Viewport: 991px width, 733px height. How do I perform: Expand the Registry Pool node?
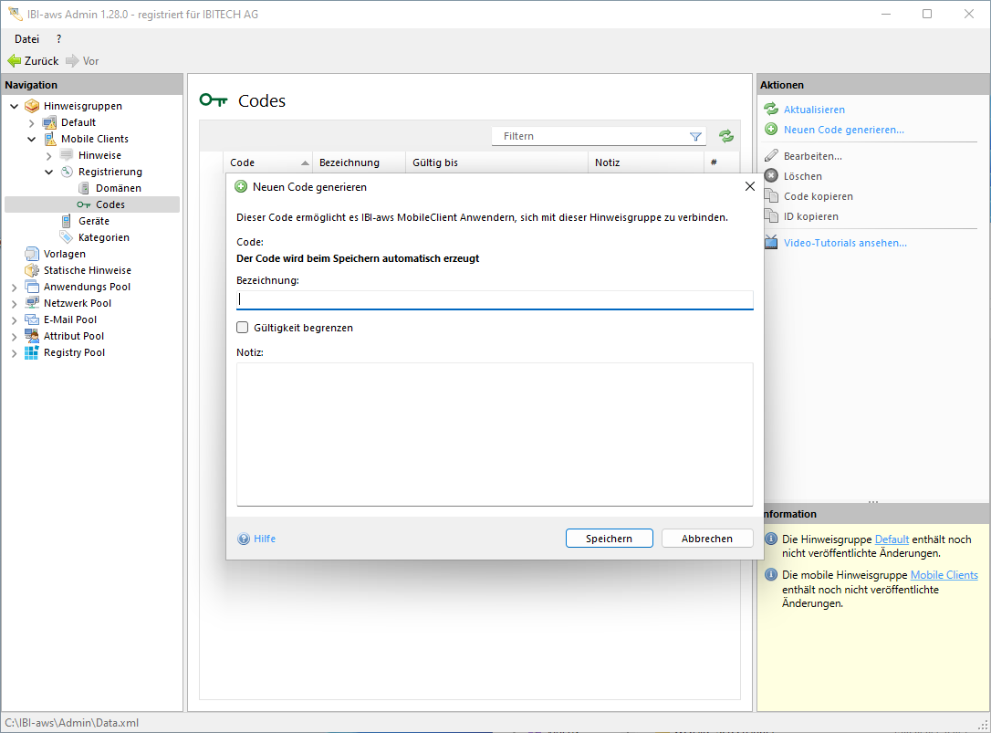[15, 352]
